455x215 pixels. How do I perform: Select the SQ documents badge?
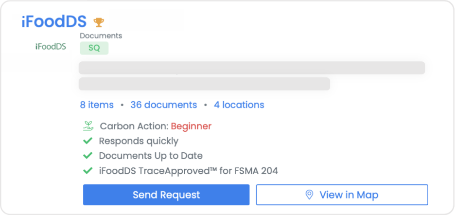click(x=94, y=48)
